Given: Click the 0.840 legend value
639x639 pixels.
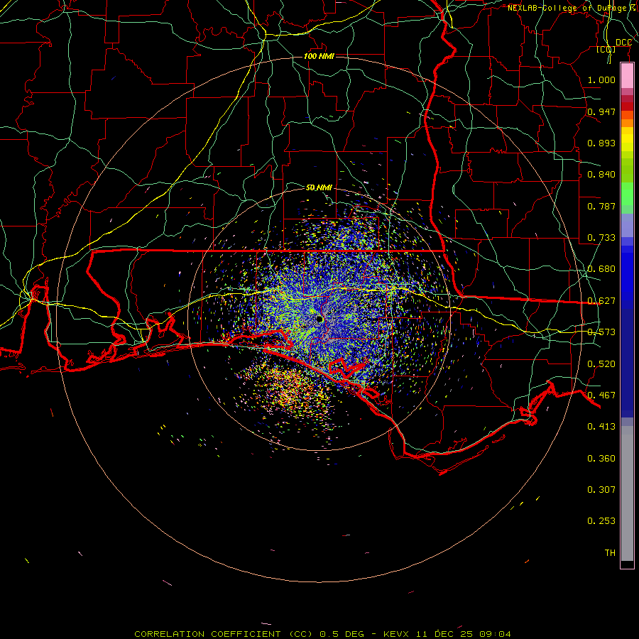Looking at the screenshot, I should tap(601, 174).
